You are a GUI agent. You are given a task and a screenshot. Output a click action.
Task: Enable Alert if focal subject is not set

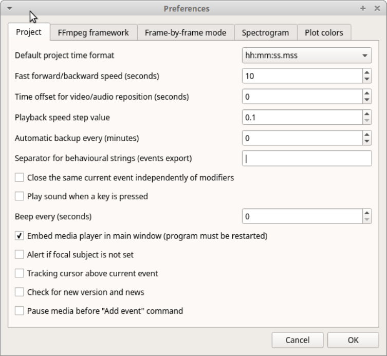(x=20, y=255)
